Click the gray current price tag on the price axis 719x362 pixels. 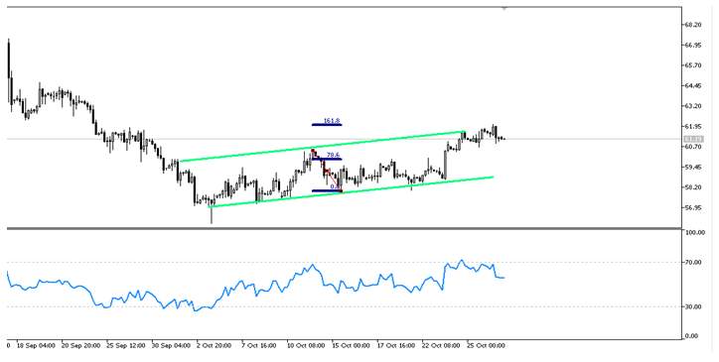pos(693,139)
